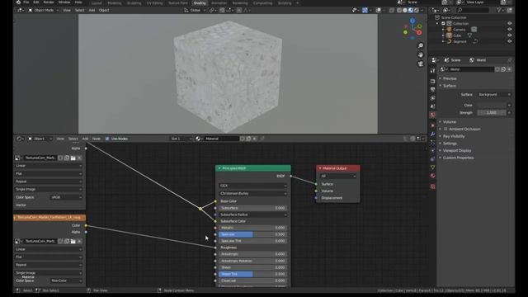
Task: Open the Output properties tab icon
Action: (432, 90)
